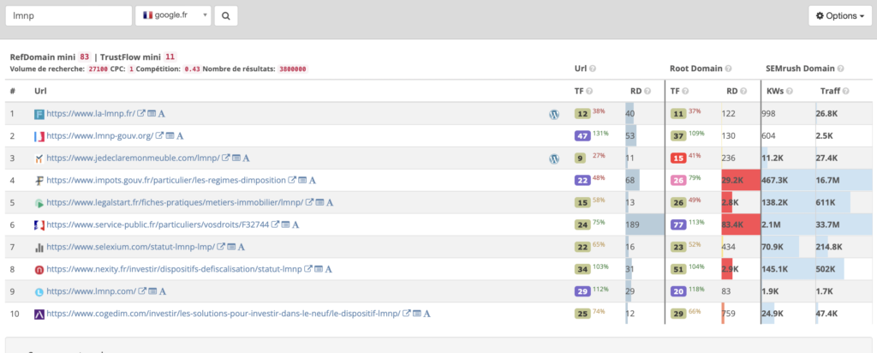Open external link icon for selexium.com
Image resolution: width=877 pixels, height=353 pixels.
220,247
